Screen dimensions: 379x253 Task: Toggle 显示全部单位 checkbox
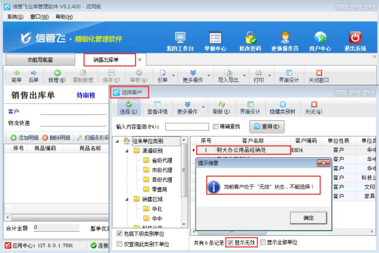262,242
